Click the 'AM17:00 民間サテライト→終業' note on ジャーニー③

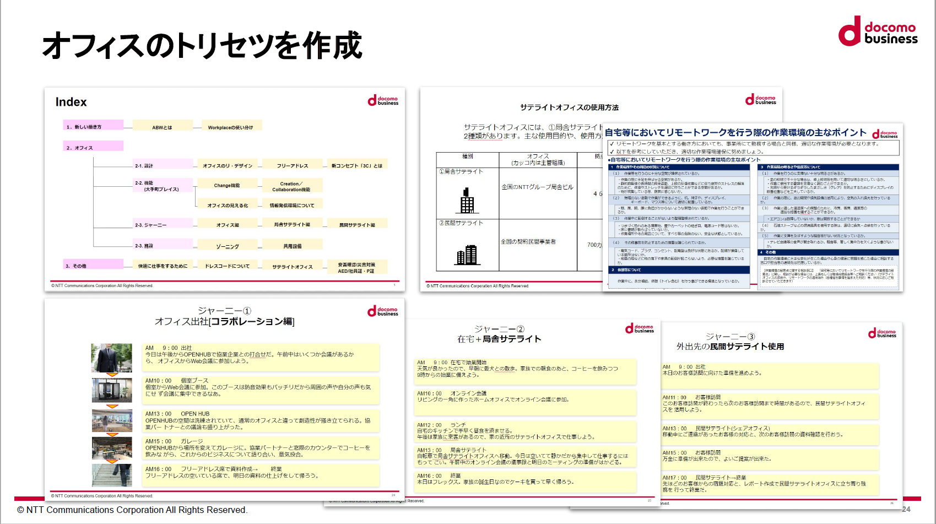[770, 484]
